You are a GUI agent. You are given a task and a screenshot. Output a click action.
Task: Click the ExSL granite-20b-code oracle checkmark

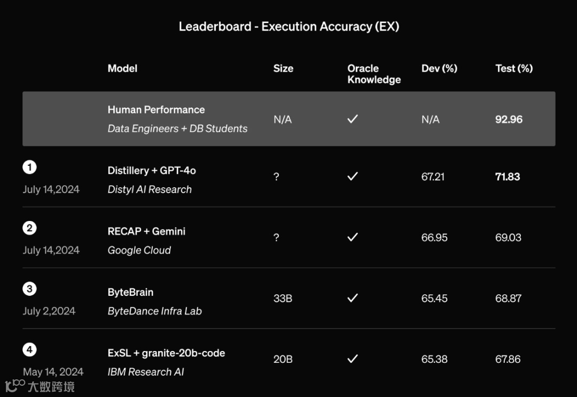353,358
